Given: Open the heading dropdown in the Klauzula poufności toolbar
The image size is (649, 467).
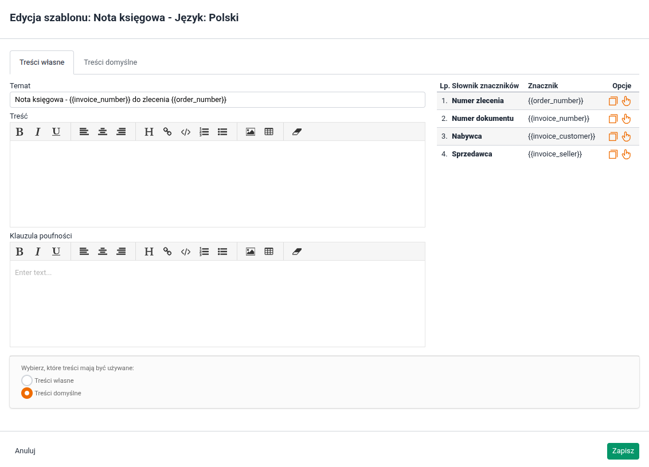Looking at the screenshot, I should [x=149, y=252].
